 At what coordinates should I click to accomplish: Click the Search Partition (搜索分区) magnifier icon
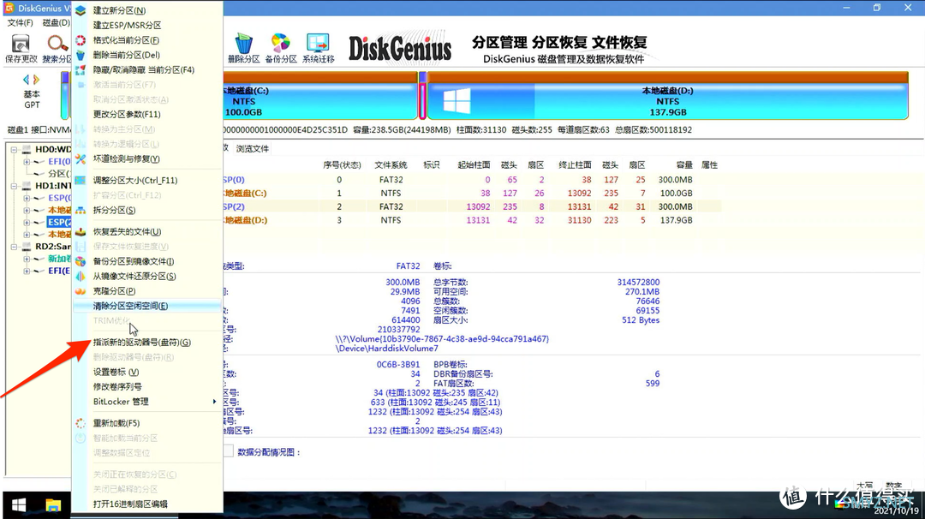(57, 48)
